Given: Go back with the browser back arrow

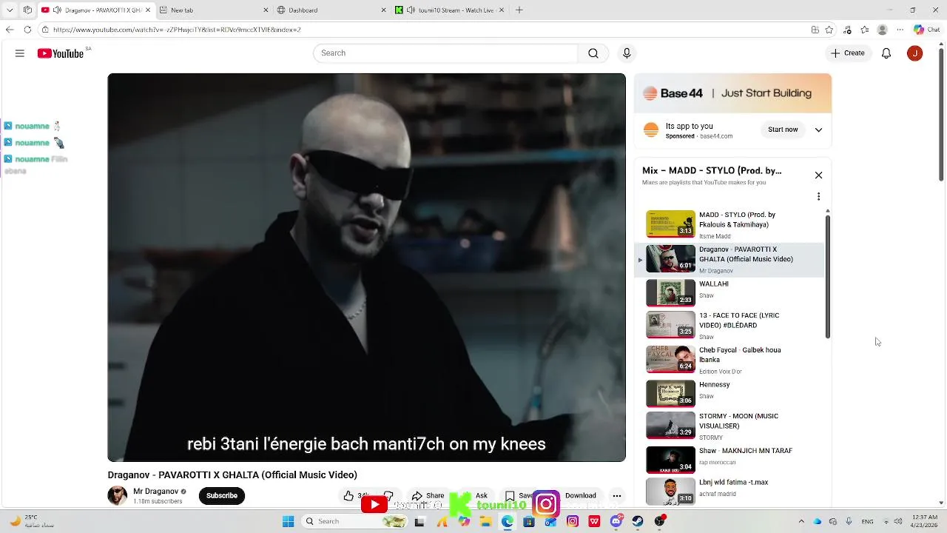Looking at the screenshot, I should coord(10,30).
